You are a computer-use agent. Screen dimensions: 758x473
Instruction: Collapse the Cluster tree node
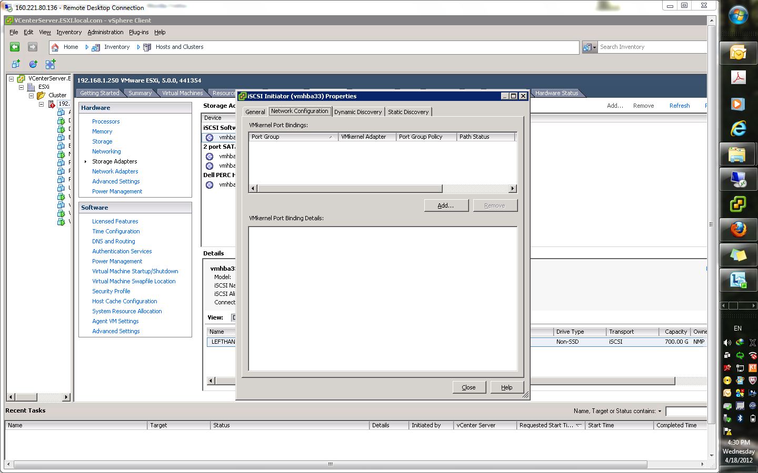pos(31,96)
